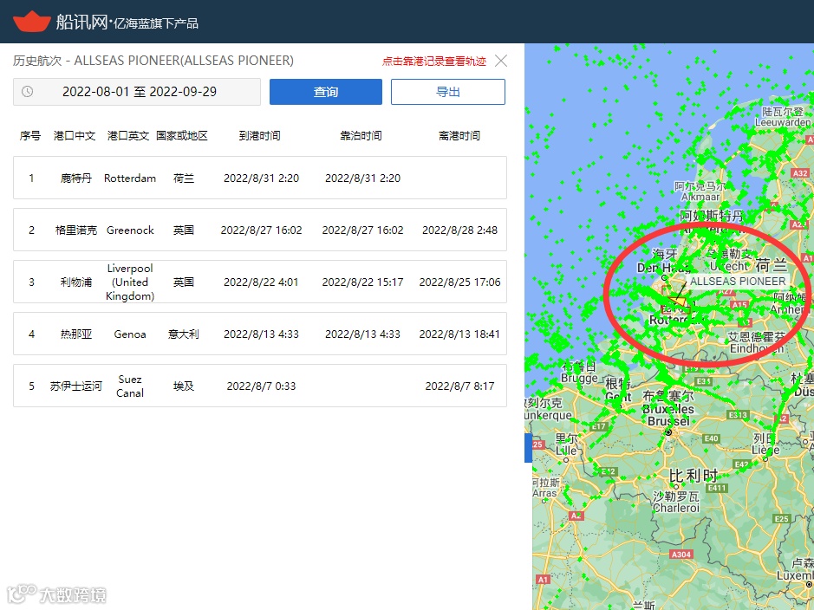
Task: Click the red ship logo icon
Action: pos(32,22)
